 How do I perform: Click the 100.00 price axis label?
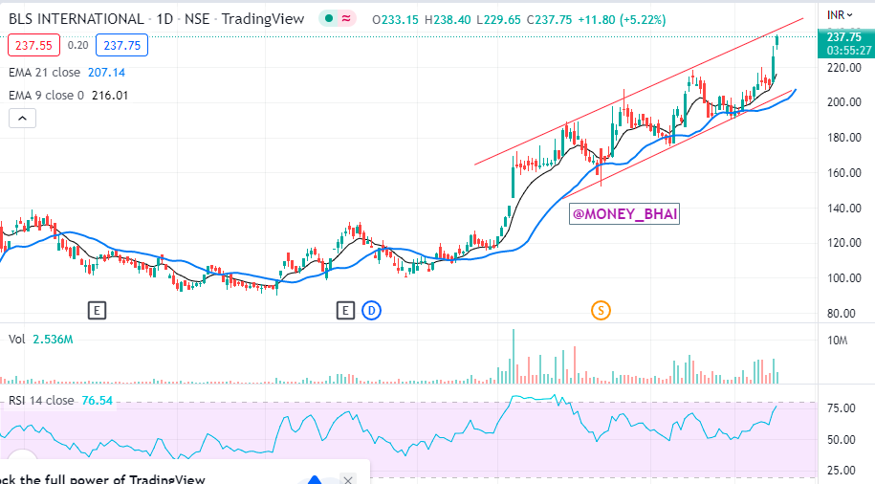coord(843,278)
